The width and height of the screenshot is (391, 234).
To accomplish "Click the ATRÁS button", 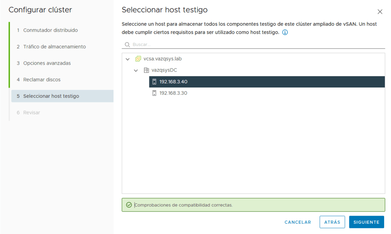I will 332,222.
